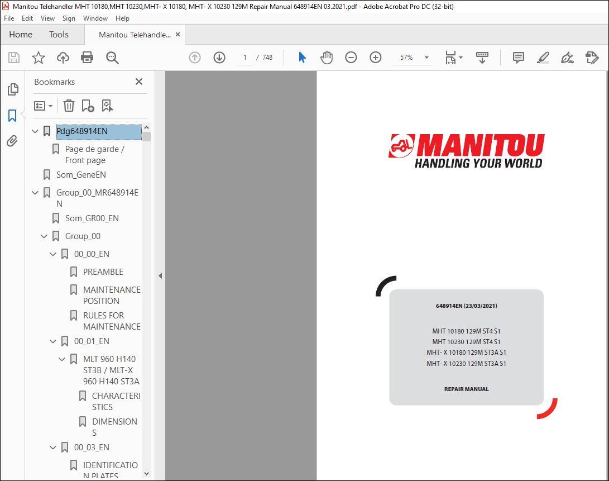Image resolution: width=609 pixels, height=481 pixels.
Task: Find current bookmark icon
Action: 107,106
